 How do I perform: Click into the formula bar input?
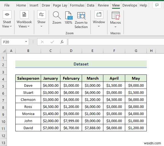click(x=116, y=42)
